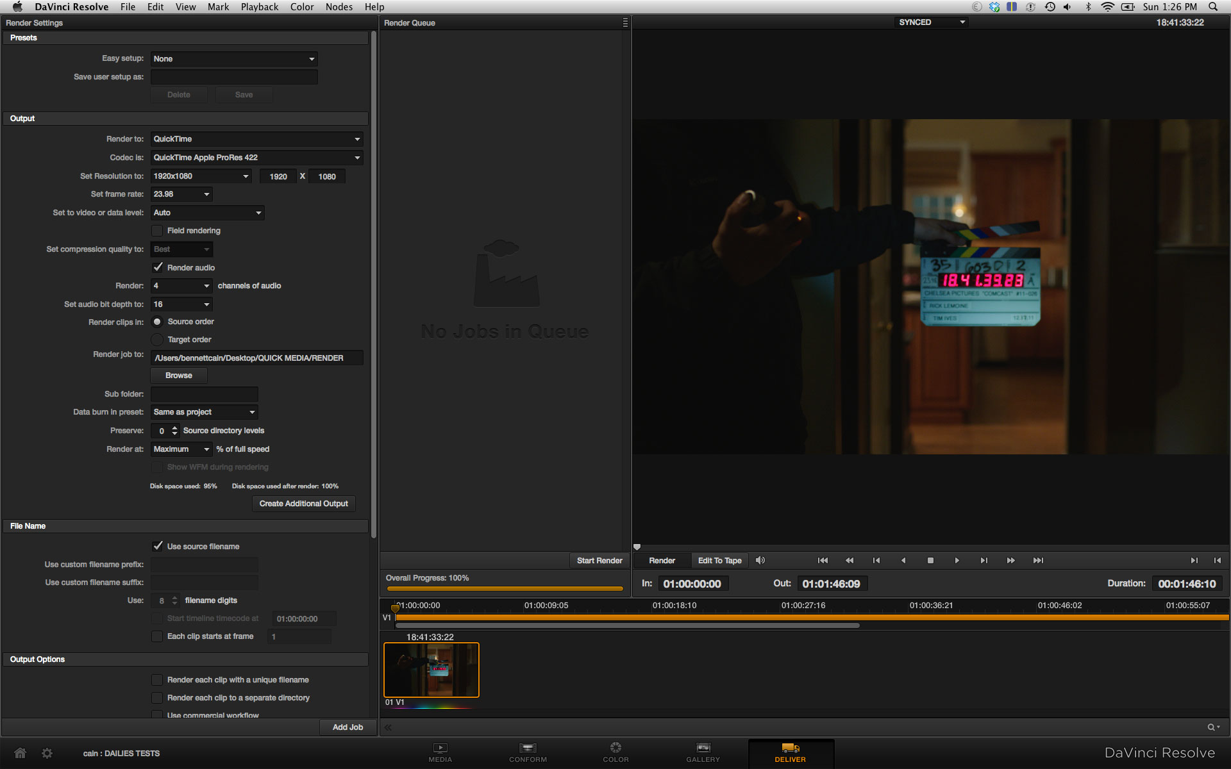The width and height of the screenshot is (1231, 769).
Task: Jump to previous clip button beside fast reverse
Action: coord(876,560)
